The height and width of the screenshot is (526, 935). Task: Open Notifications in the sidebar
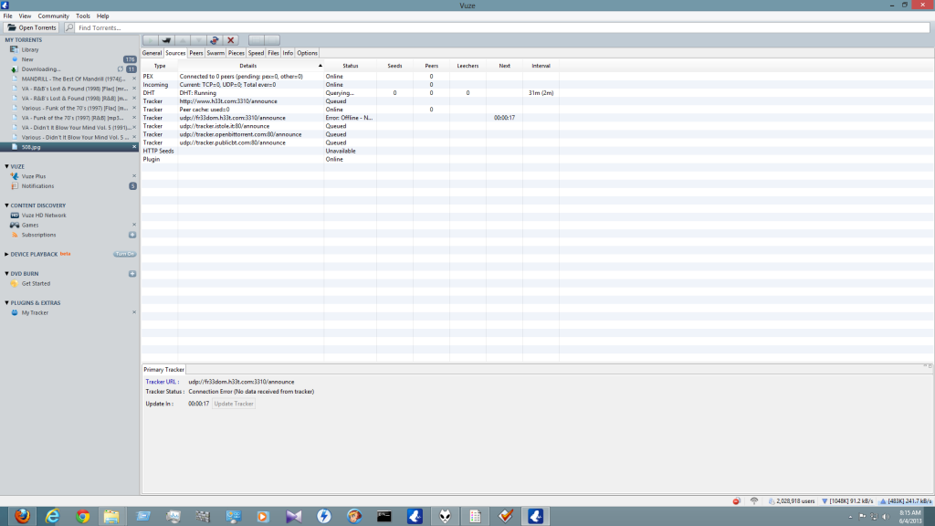[37, 186]
